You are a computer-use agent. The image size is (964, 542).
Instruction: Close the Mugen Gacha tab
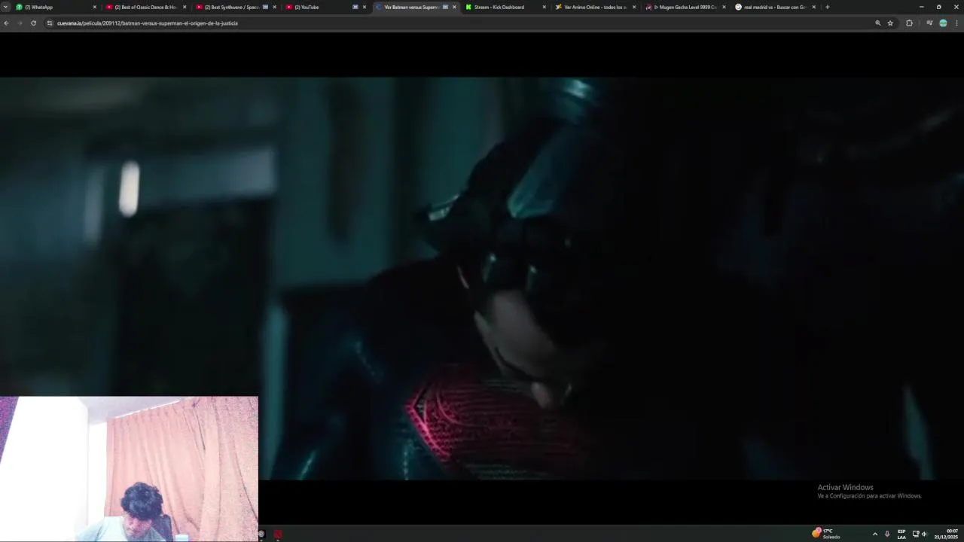[x=724, y=7]
